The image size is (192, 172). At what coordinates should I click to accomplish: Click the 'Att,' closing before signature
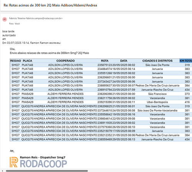click(x=12, y=151)
